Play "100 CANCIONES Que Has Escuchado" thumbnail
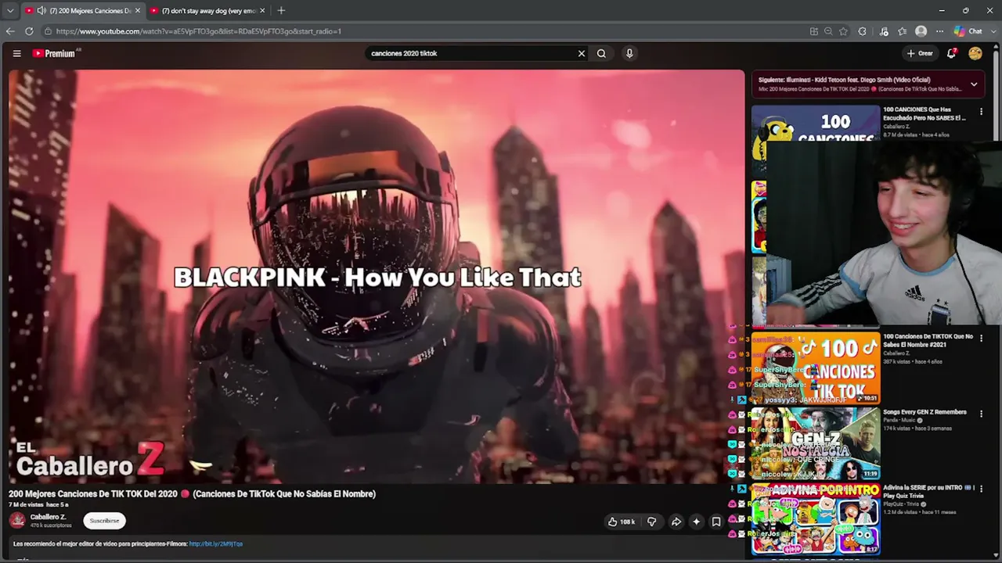1002x563 pixels. pos(815,124)
